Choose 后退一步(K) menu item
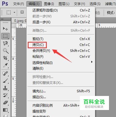The width and height of the screenshot is (116, 117). click(x=61, y=22)
